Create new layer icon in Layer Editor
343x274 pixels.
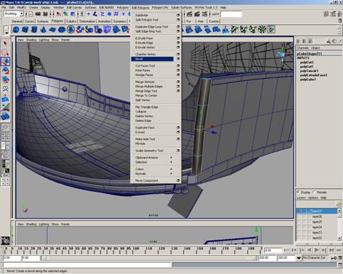tap(339, 204)
